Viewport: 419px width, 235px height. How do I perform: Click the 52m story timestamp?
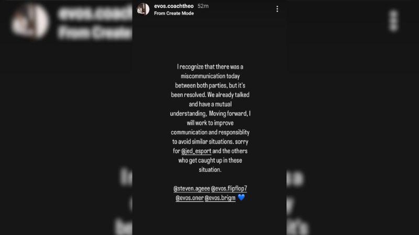tap(203, 6)
